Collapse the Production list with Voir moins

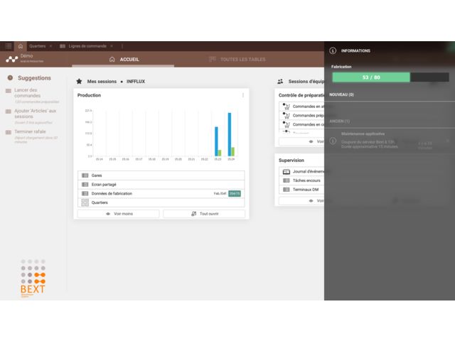(x=119, y=214)
